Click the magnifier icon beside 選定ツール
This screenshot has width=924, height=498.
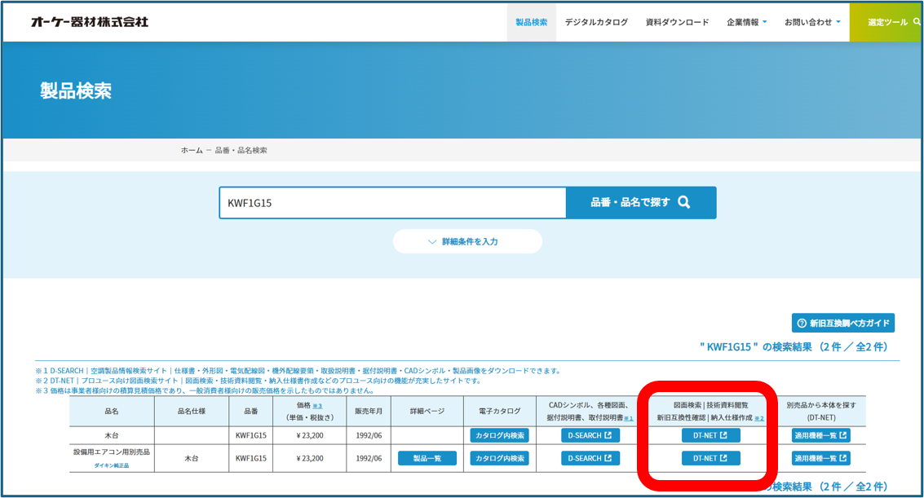point(917,21)
